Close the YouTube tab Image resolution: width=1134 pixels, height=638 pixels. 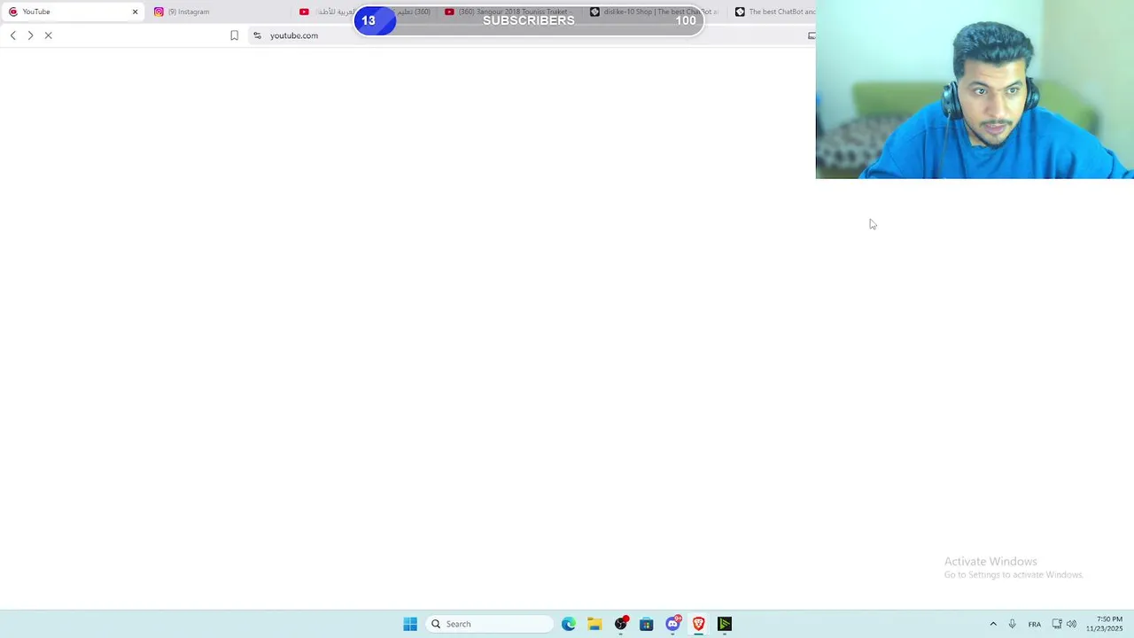pos(135,12)
